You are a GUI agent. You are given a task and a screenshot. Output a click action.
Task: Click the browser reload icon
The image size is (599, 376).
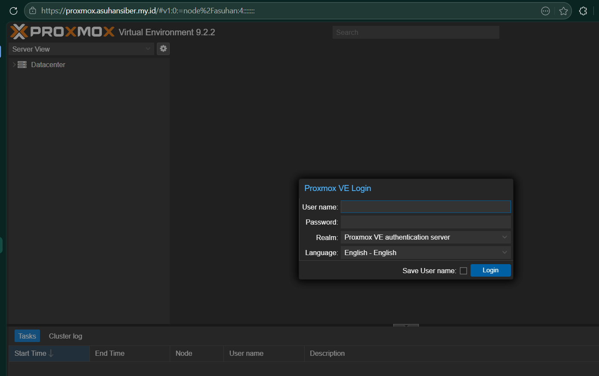pyautogui.click(x=13, y=11)
